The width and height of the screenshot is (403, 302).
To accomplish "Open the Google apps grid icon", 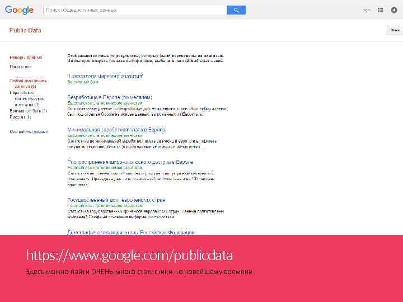I will coord(380,10).
